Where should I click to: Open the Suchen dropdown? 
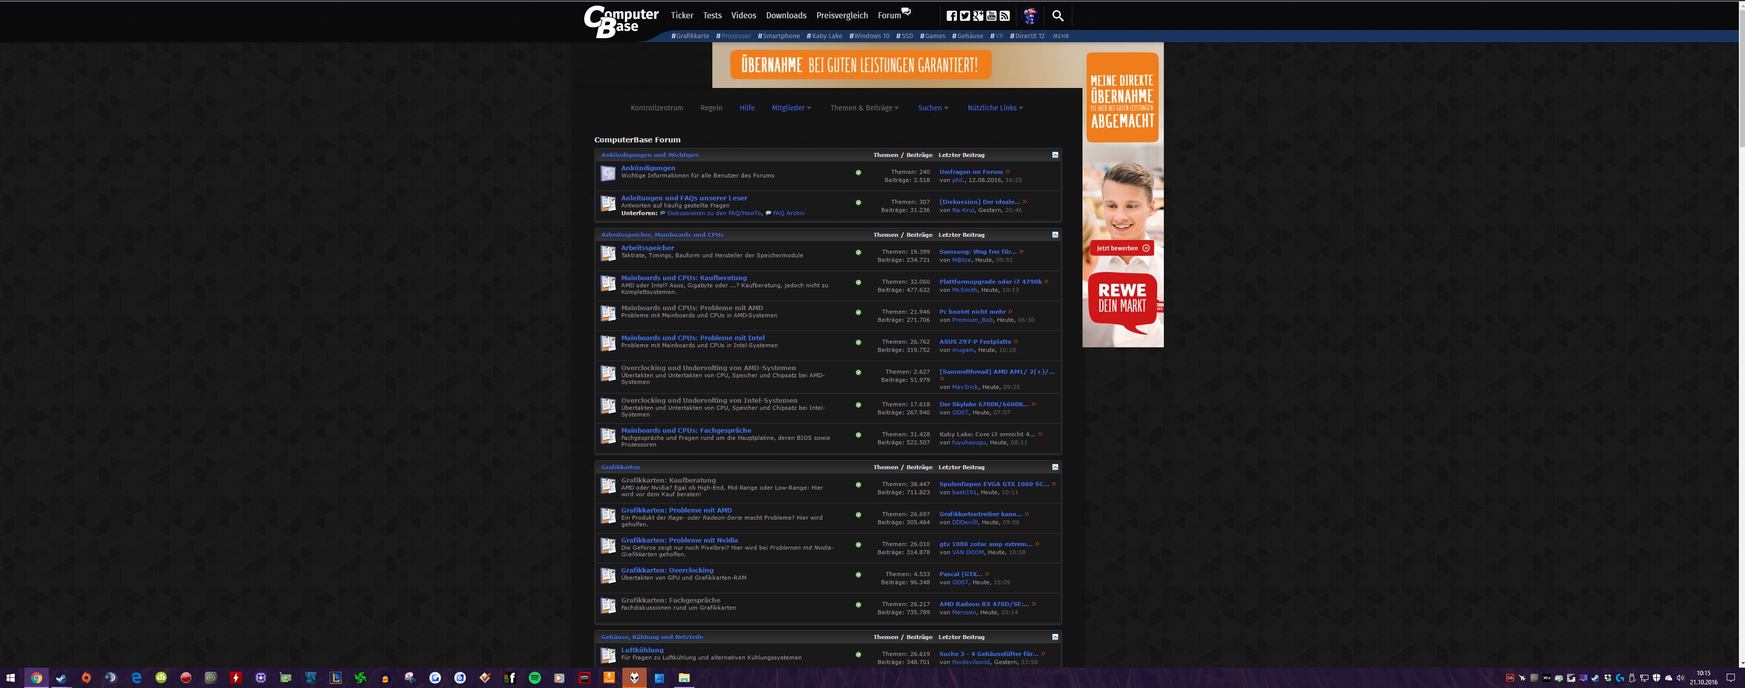point(933,108)
